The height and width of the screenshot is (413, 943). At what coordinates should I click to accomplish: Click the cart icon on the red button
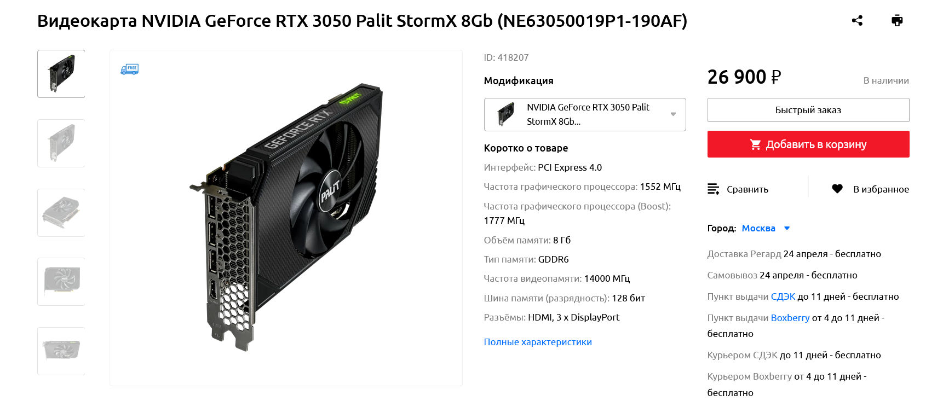[x=755, y=144]
